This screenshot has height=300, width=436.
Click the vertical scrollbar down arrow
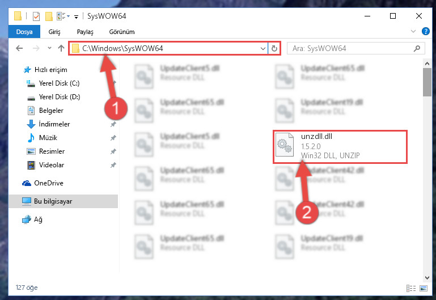click(x=427, y=278)
